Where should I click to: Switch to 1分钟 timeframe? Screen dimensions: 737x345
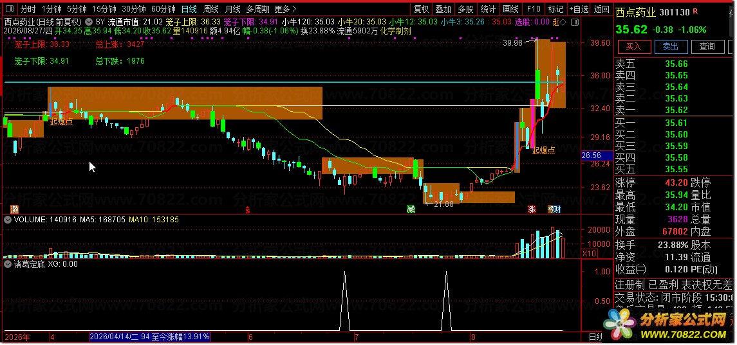[51, 9]
